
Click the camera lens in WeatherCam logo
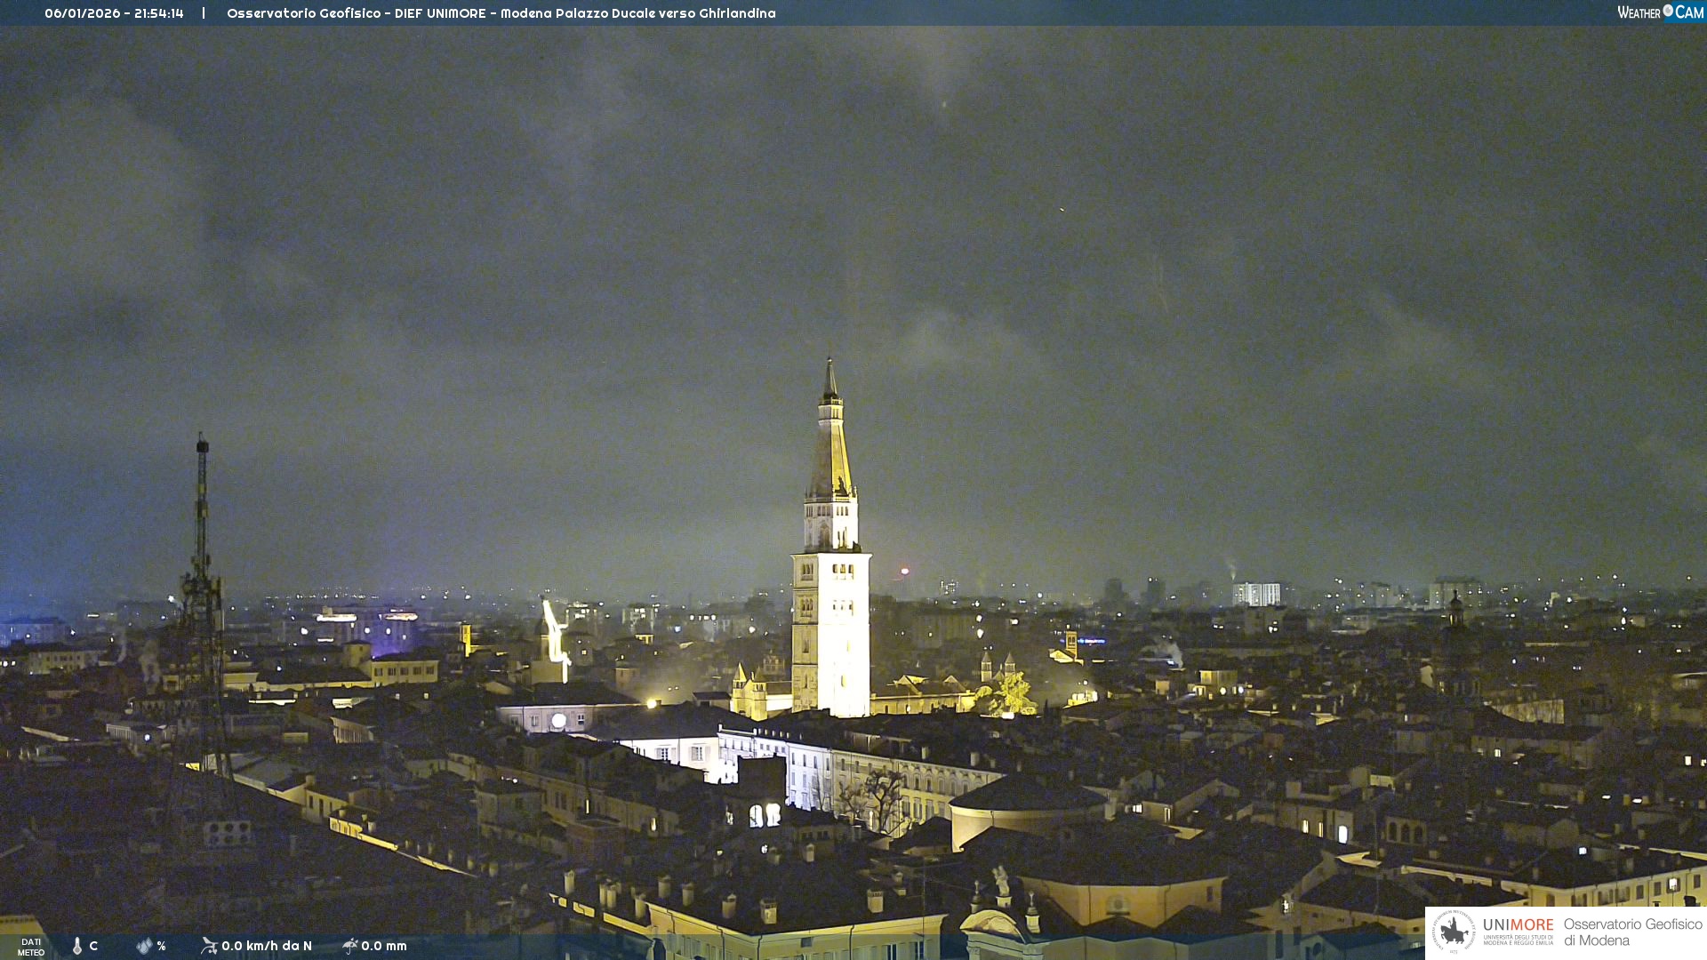pos(1668,10)
